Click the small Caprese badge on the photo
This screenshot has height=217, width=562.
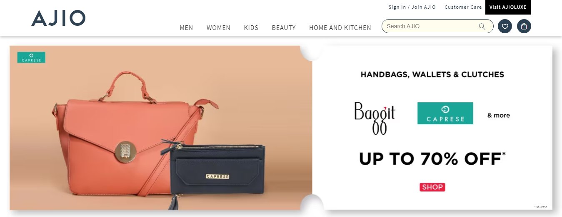[31, 57]
